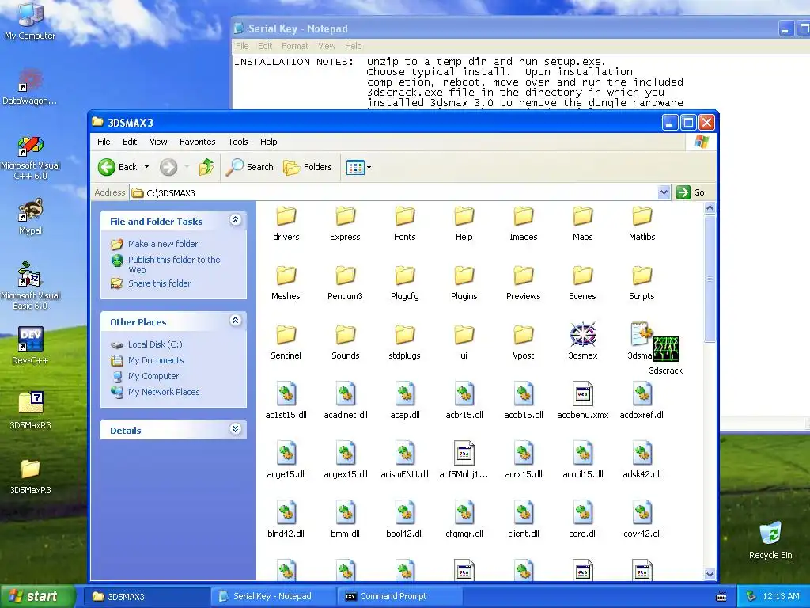
Task: Select Microsoft Visual C++ 6.0 desktop shortcut
Action: 31,158
